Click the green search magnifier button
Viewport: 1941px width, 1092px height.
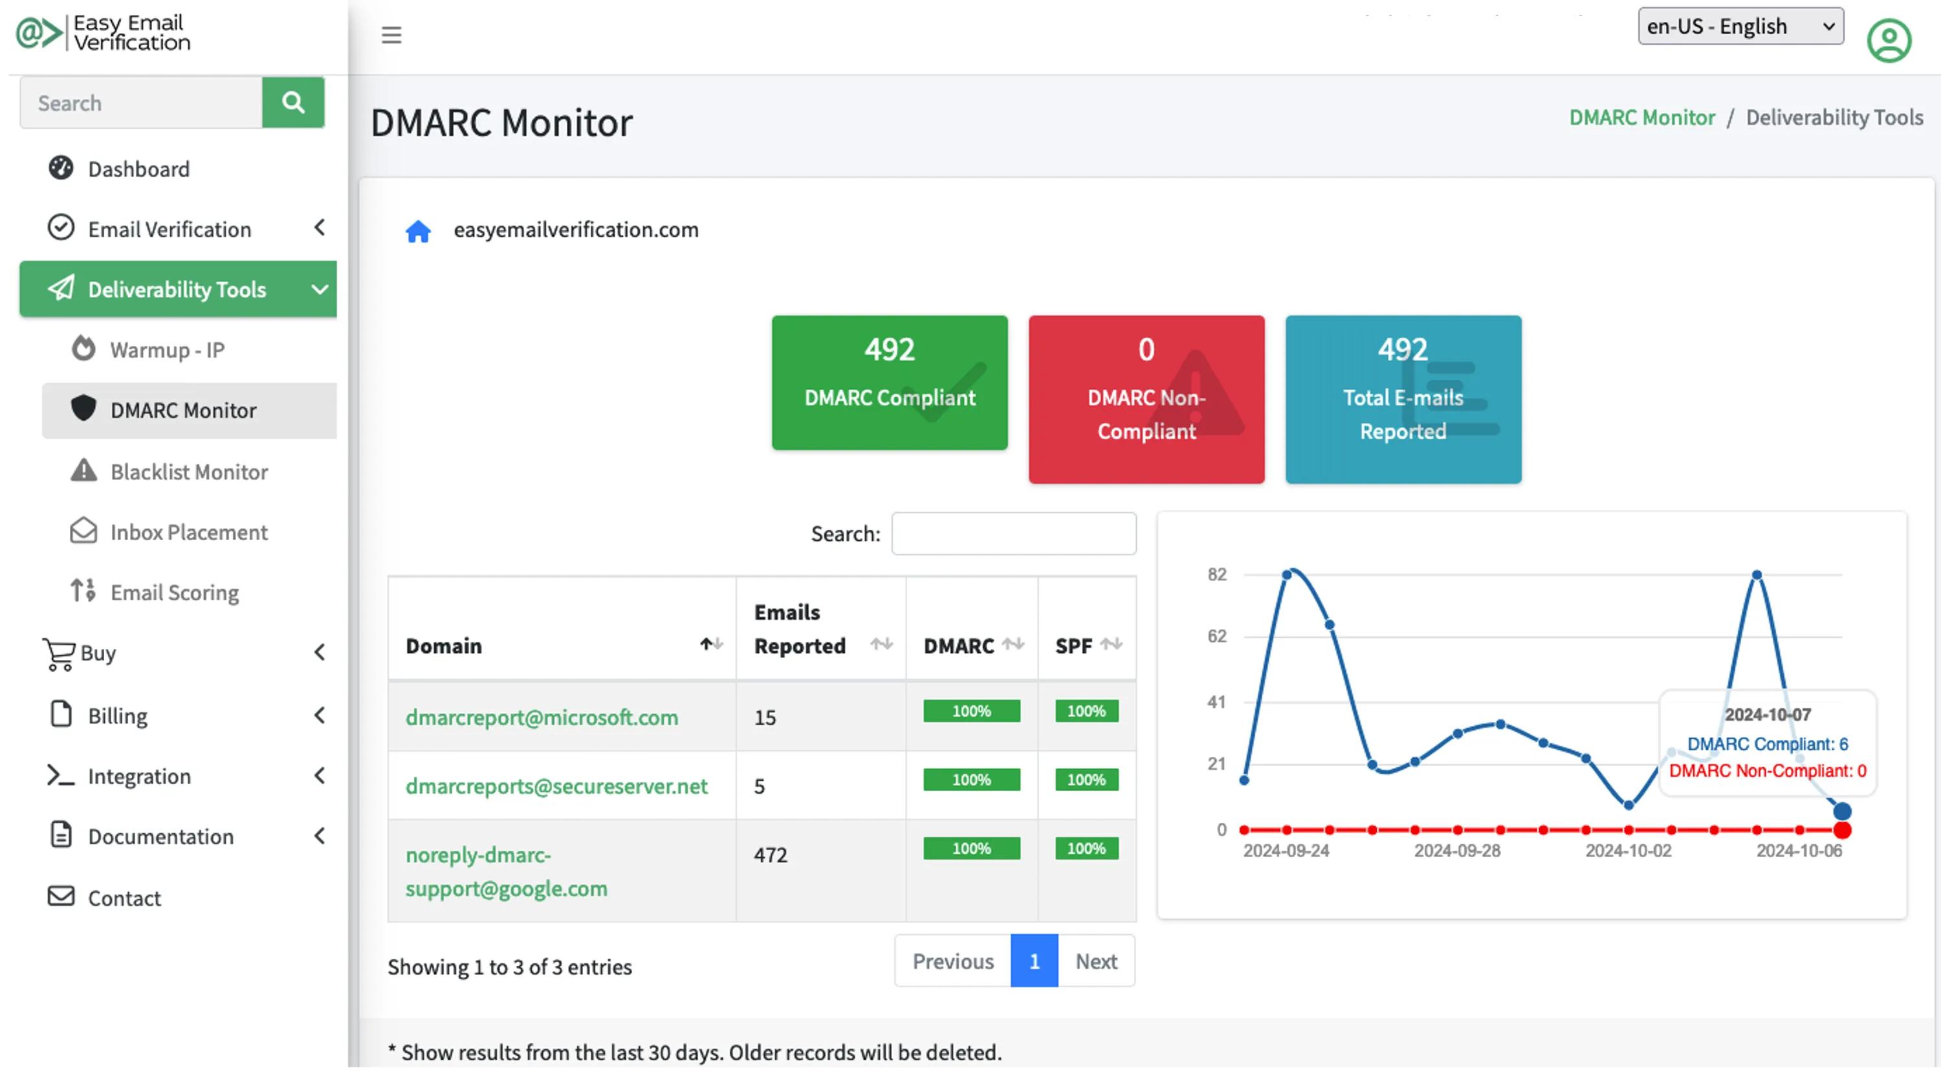[293, 102]
